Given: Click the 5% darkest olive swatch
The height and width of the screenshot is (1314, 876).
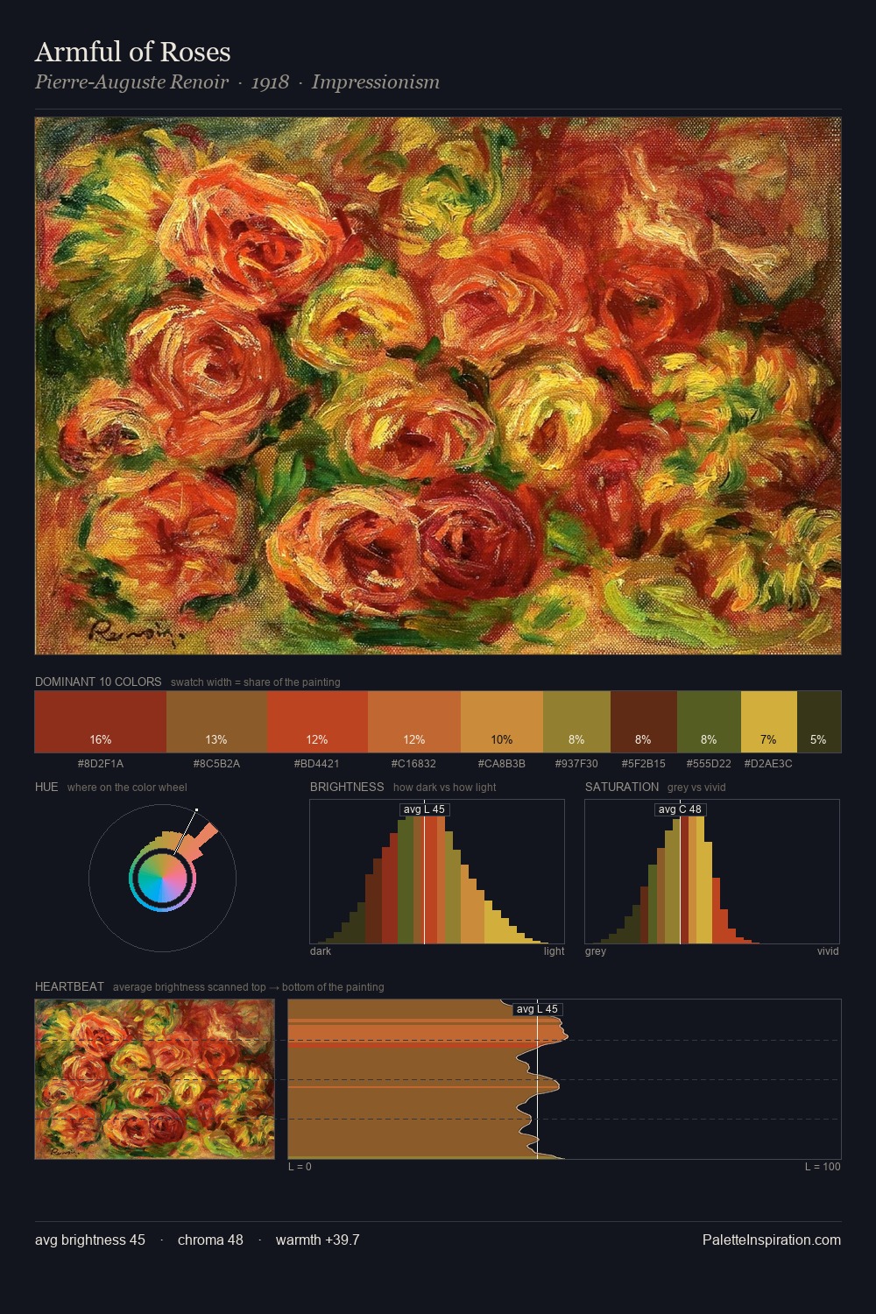Looking at the screenshot, I should [x=819, y=722].
